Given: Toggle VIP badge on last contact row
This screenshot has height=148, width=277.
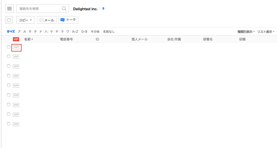Looking at the screenshot, I should (x=16, y=124).
